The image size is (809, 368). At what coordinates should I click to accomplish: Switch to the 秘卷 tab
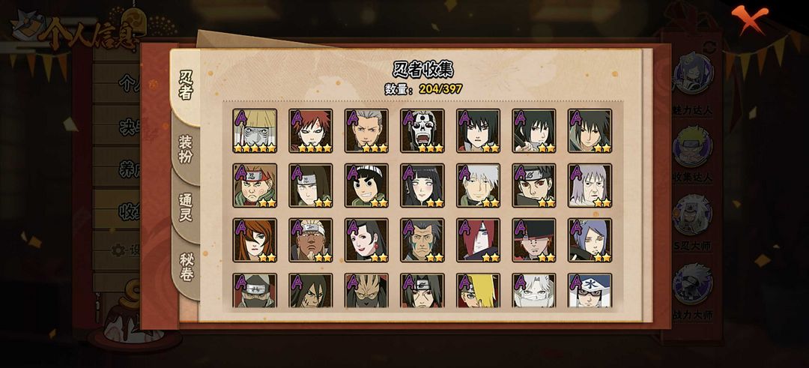[187, 267]
